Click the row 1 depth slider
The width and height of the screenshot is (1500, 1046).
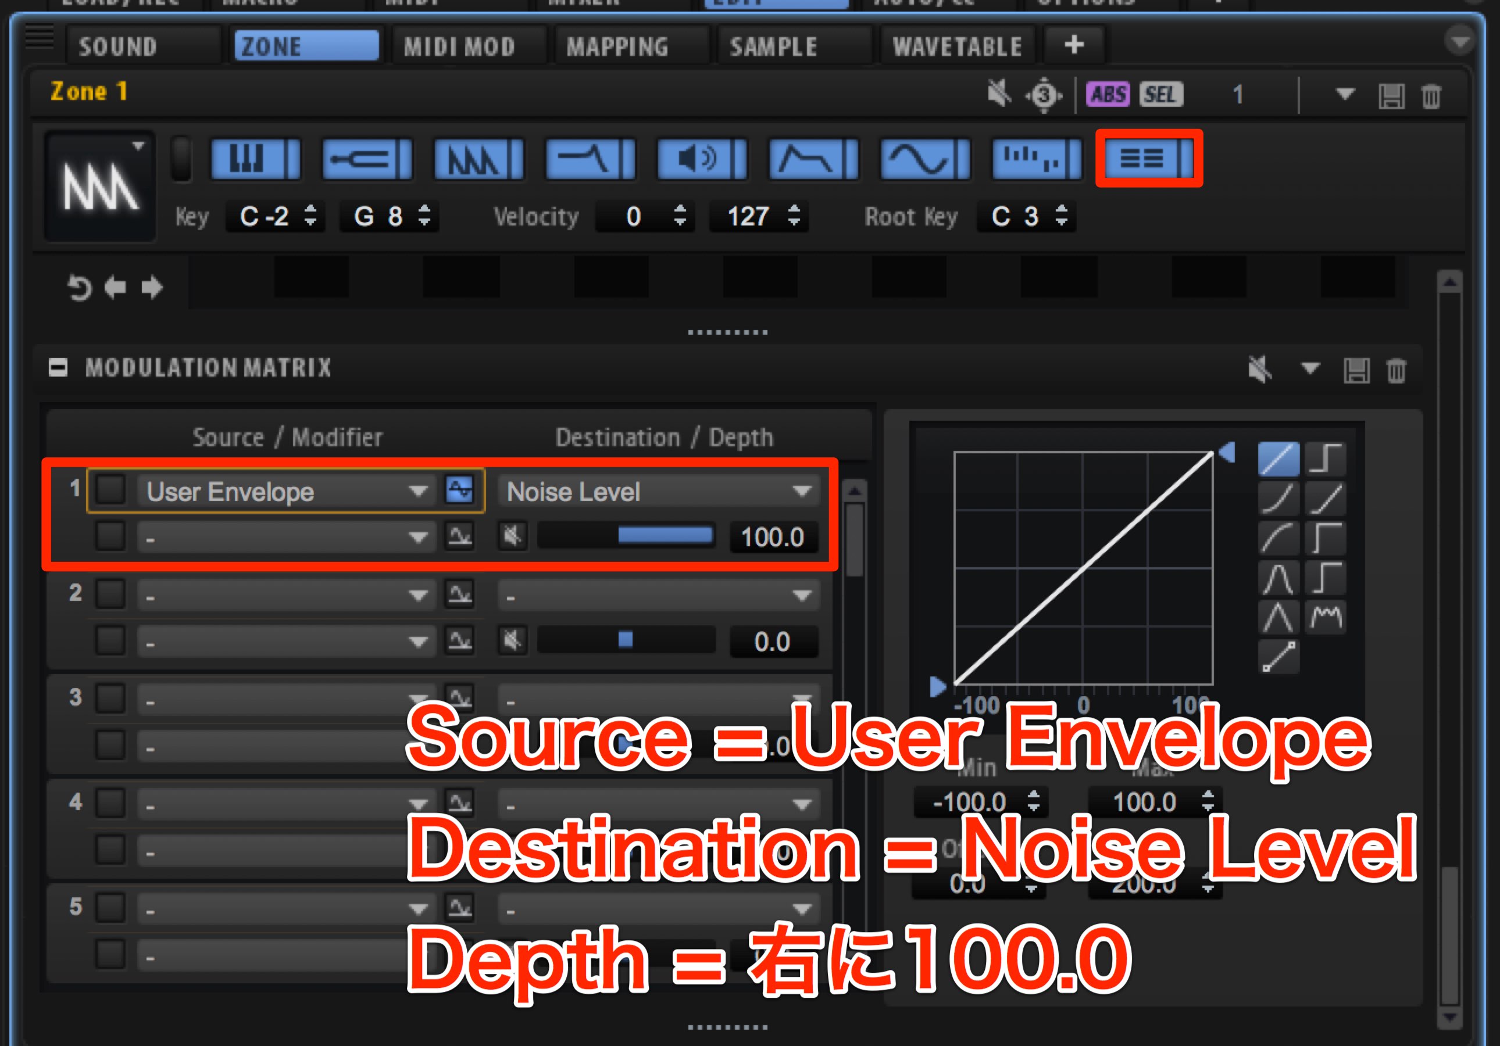coord(626,536)
